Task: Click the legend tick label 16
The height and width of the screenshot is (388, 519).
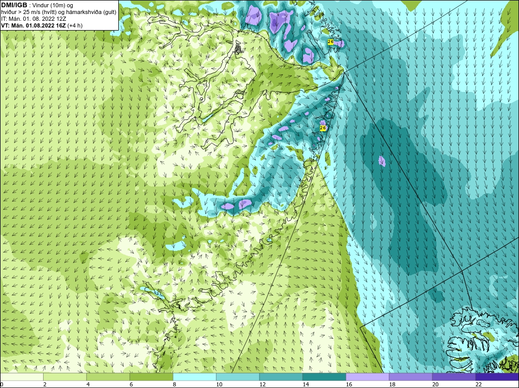Action: coord(349,384)
